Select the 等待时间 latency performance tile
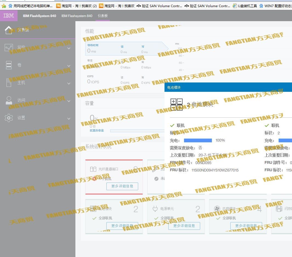This screenshot has width=292, height=257. 101,48
